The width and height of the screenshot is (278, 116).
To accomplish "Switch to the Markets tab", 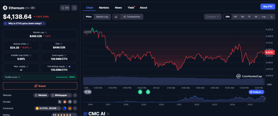I will pos(104,8).
